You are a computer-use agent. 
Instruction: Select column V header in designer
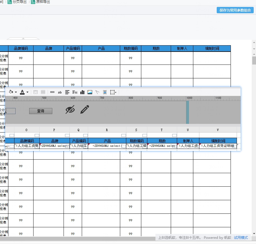pyautogui.click(x=218, y=130)
